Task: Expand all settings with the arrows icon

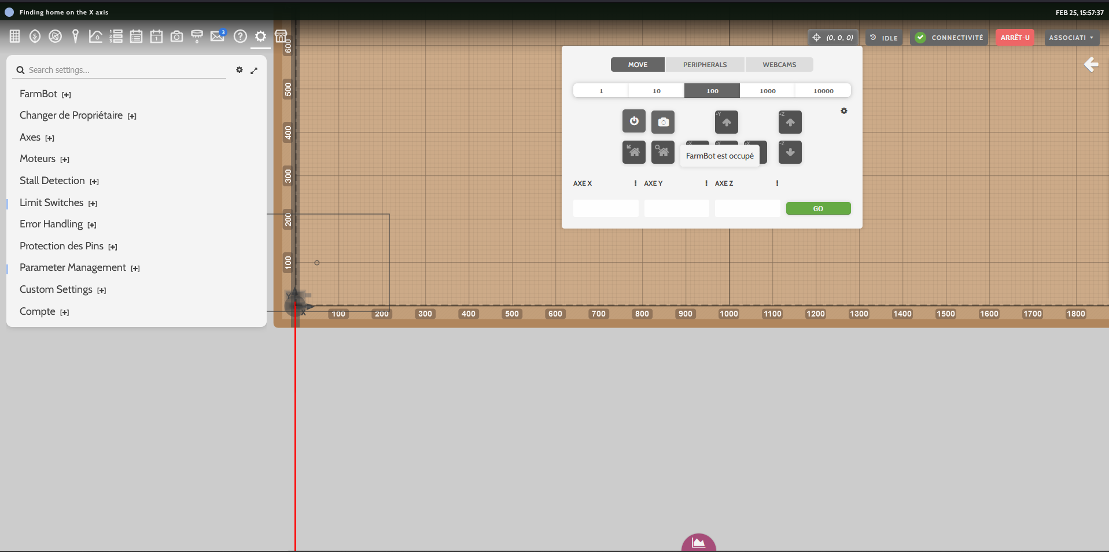Action: click(254, 70)
